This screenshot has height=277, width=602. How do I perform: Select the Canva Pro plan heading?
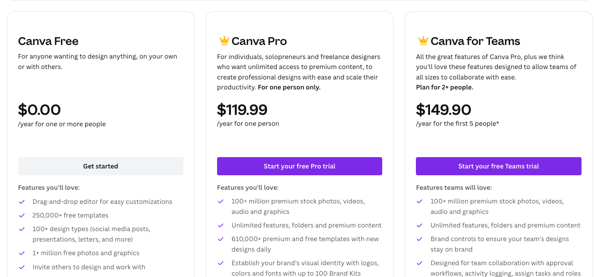click(259, 41)
